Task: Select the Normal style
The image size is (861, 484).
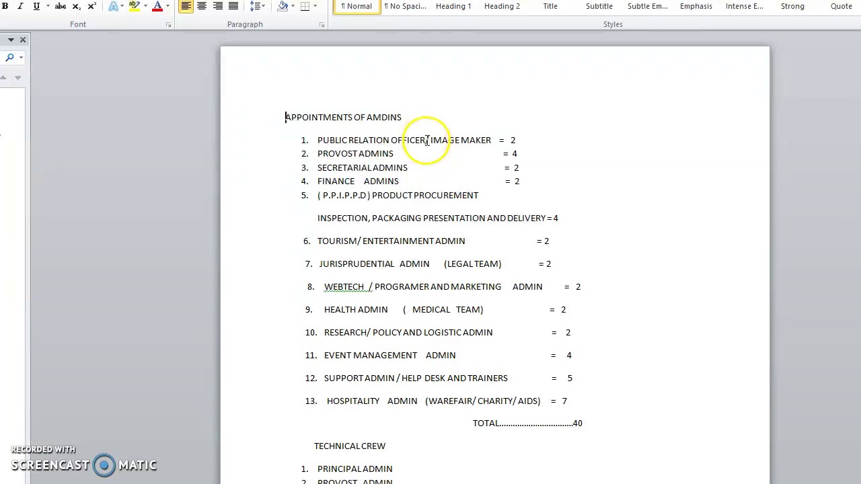Action: 357,6
